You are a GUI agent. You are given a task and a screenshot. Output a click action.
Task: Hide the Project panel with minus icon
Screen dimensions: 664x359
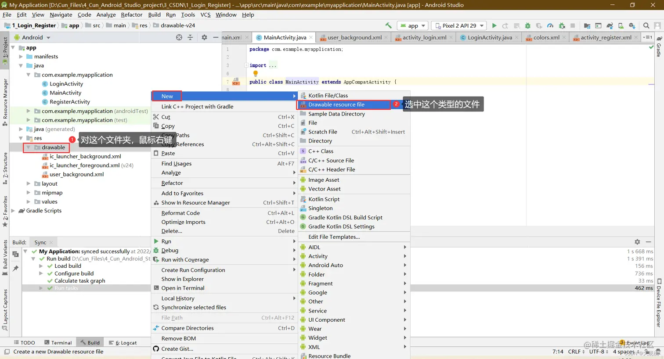click(x=216, y=37)
